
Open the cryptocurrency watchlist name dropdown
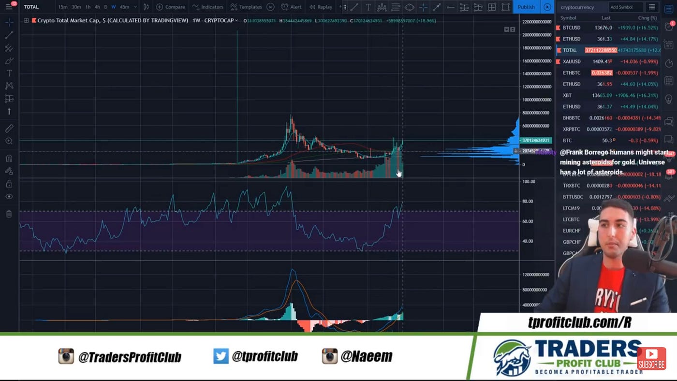[x=577, y=7]
